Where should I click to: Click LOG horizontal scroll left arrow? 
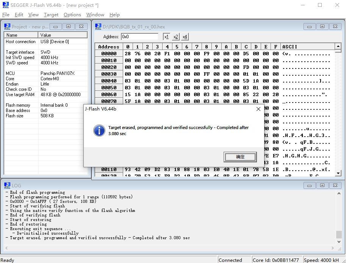(x=6, y=248)
